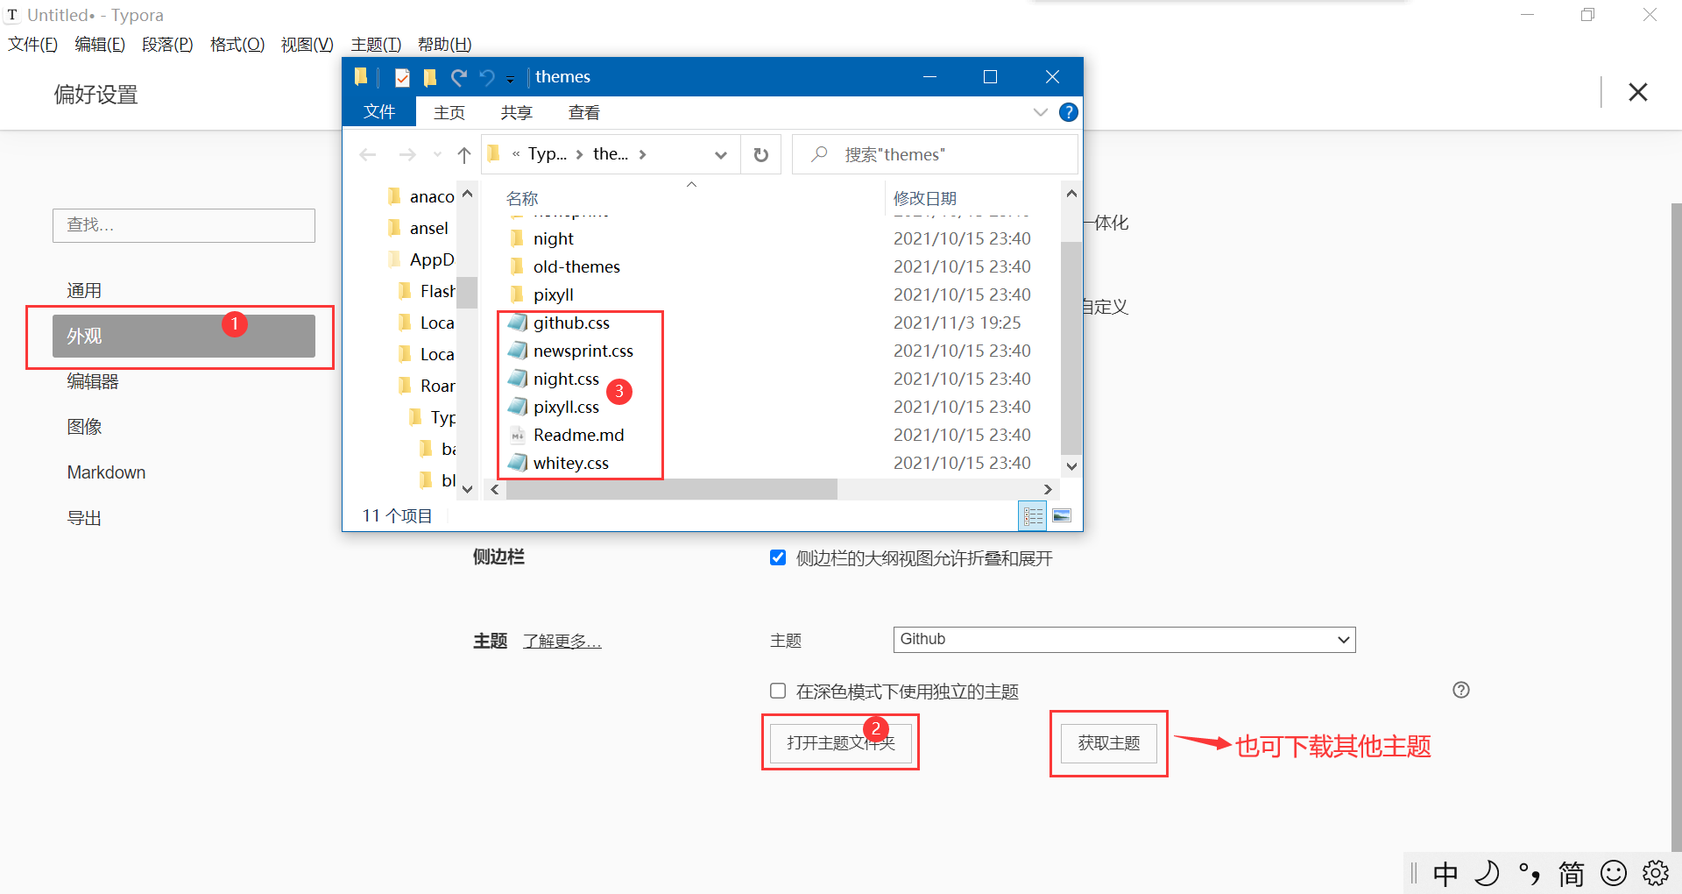Click the new folder quick access icon
The width and height of the screenshot is (1682, 894).
tap(429, 77)
